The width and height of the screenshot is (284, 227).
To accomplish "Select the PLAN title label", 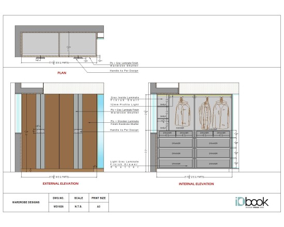I will pyautogui.click(x=62, y=73).
